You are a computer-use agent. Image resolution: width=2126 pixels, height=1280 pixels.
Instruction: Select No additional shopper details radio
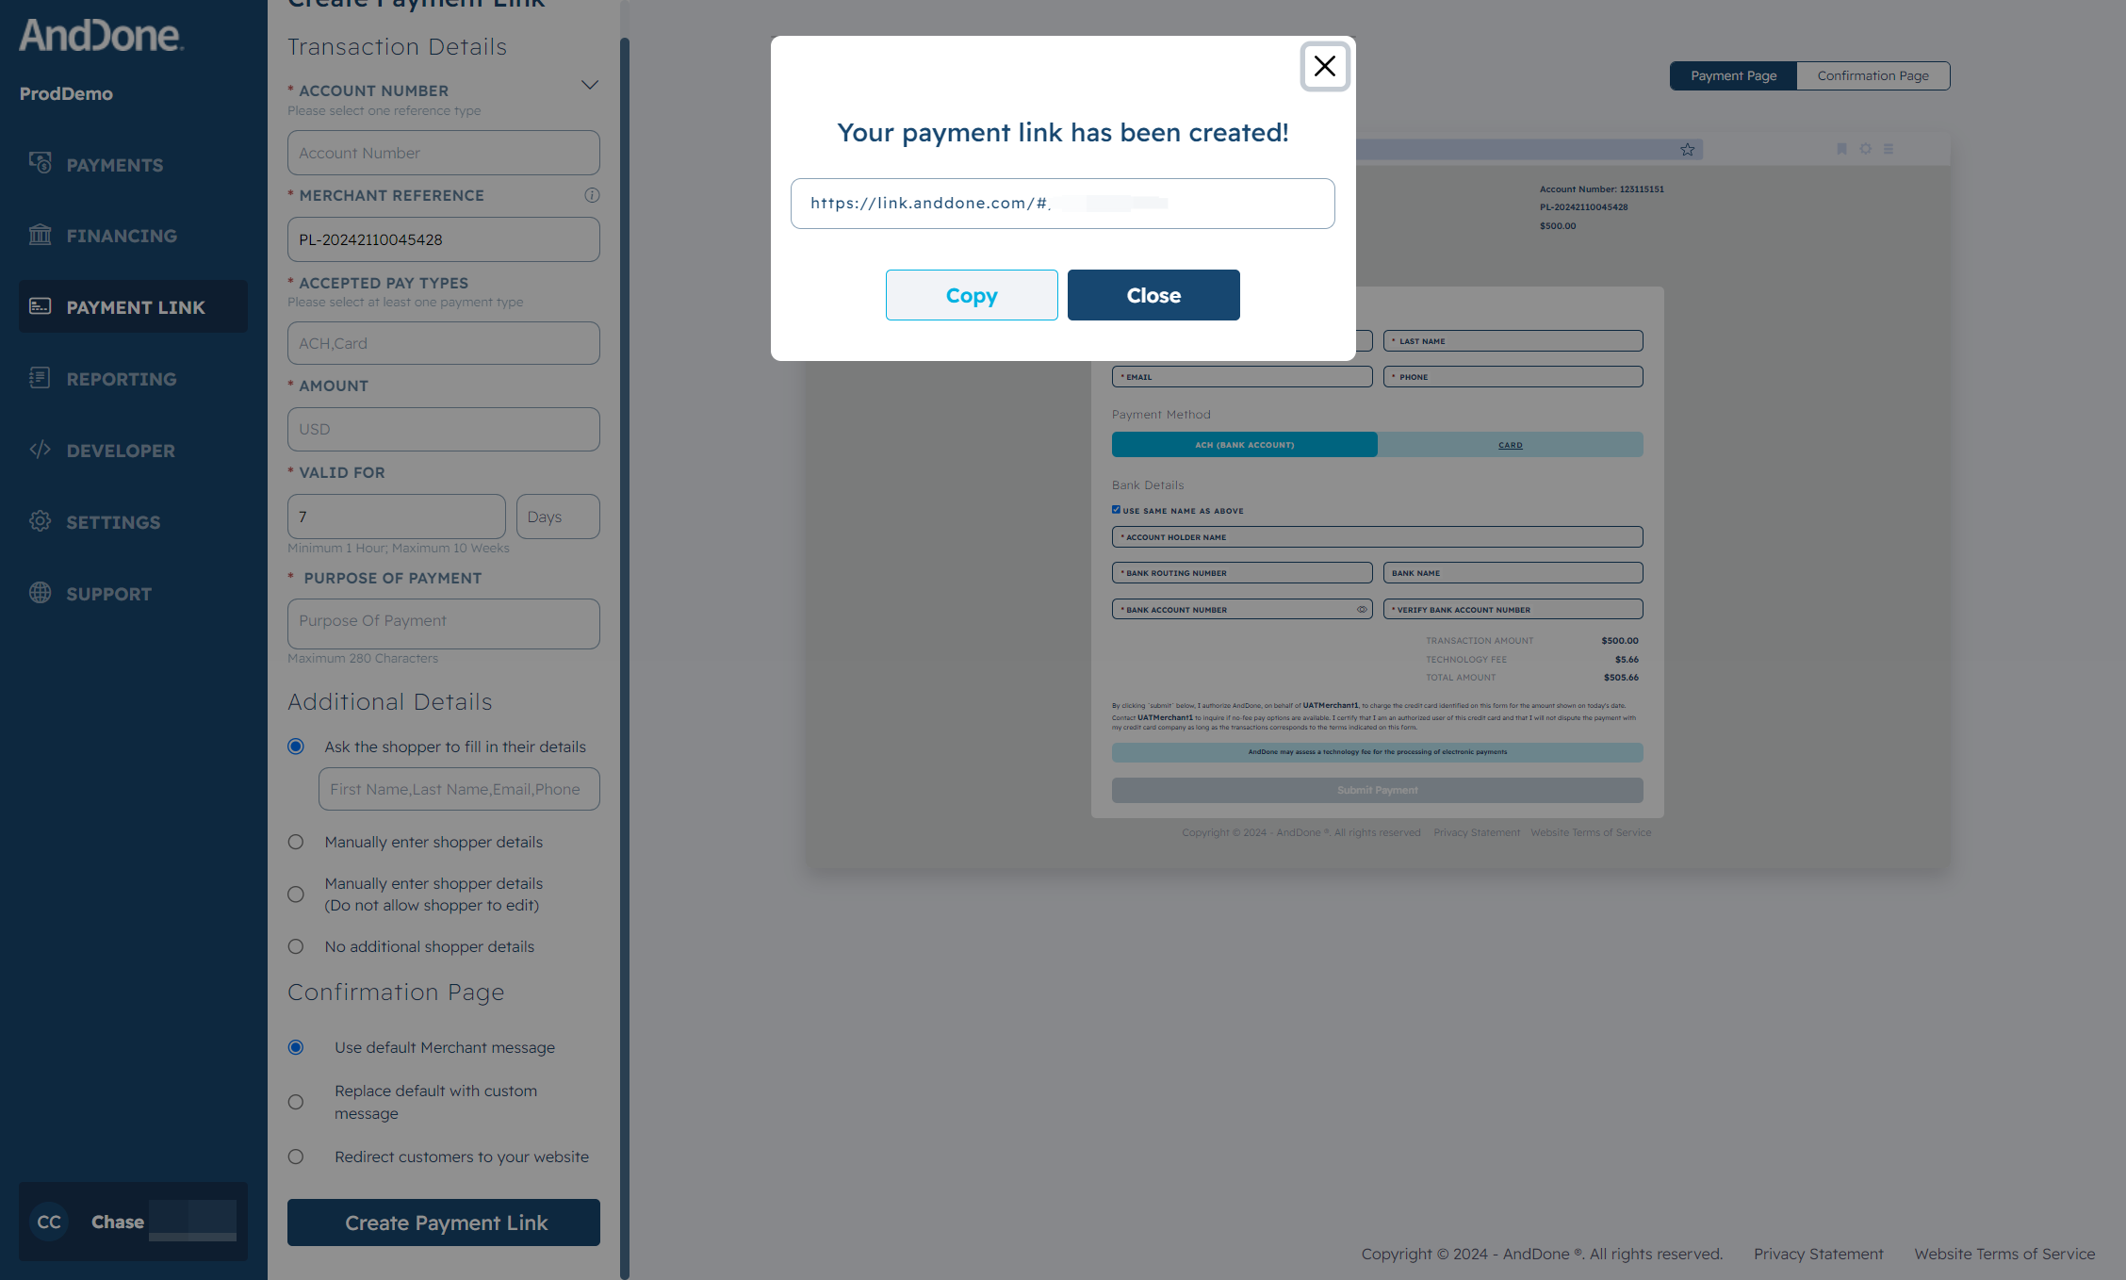tap(296, 946)
